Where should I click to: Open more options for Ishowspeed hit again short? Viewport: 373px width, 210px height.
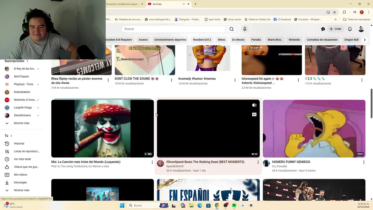pyautogui.click(x=298, y=80)
